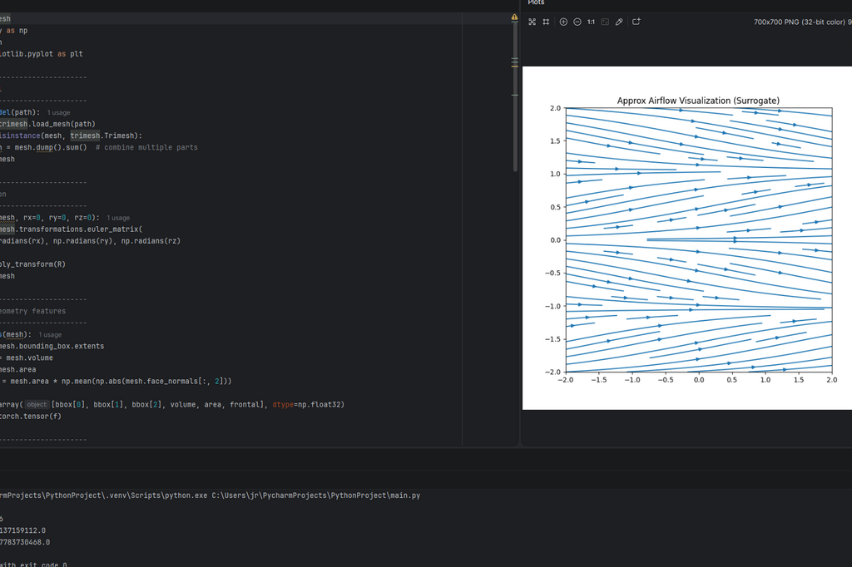Click the open plot in new window icon
The image size is (852, 567).
(x=637, y=22)
